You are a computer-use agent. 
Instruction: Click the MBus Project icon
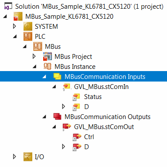[48, 57]
